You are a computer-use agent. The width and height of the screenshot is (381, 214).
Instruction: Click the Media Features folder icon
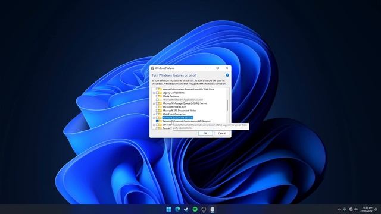[x=160, y=96]
